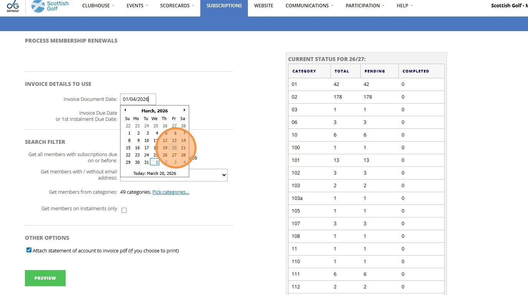Viewport: 528px width, 295px height.
Task: Open the PARTICIPATION menu
Action: (x=365, y=6)
